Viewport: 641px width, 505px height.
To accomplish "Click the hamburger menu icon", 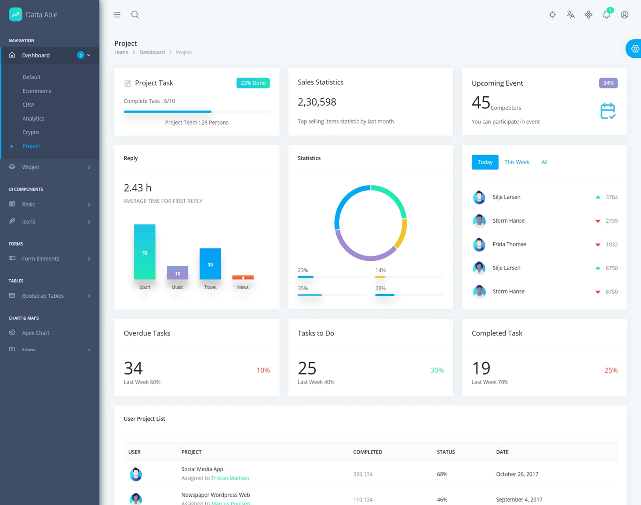I will coord(117,14).
